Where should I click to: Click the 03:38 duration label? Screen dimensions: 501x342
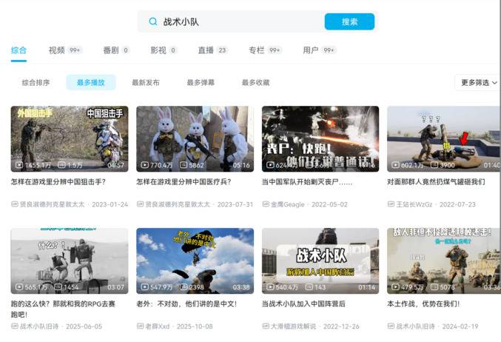(x=241, y=287)
